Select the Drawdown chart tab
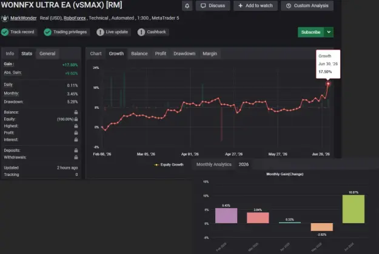The height and width of the screenshot is (254, 379). coord(184,53)
